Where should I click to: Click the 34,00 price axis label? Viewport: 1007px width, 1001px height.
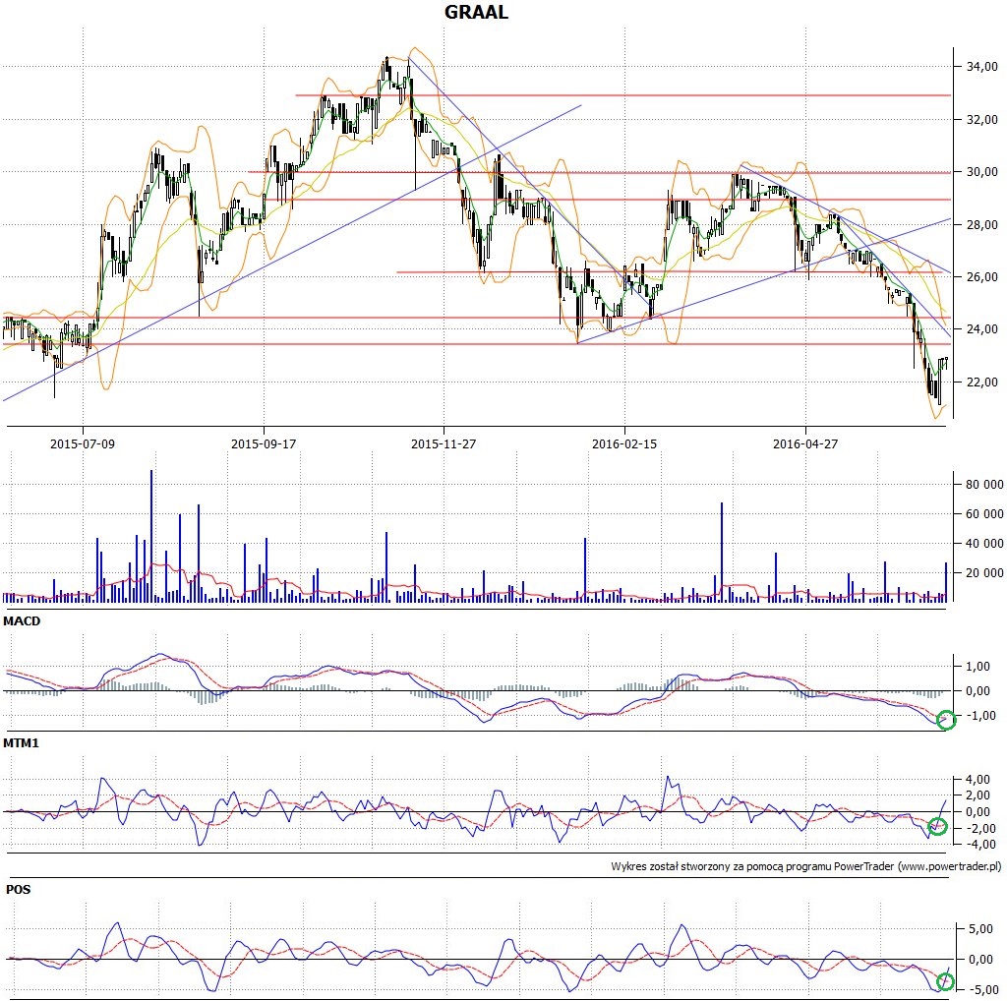coord(982,66)
